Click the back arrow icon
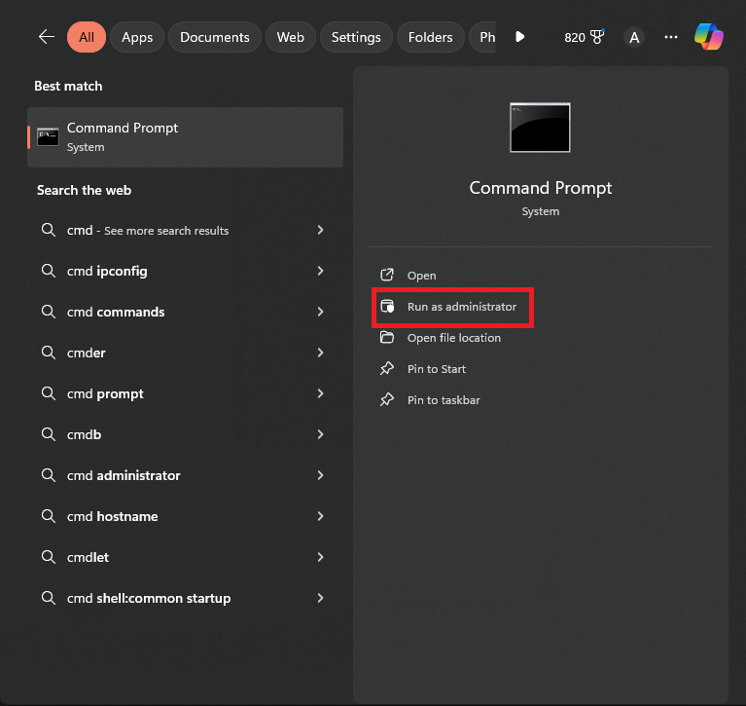This screenshot has width=746, height=706. coord(46,37)
